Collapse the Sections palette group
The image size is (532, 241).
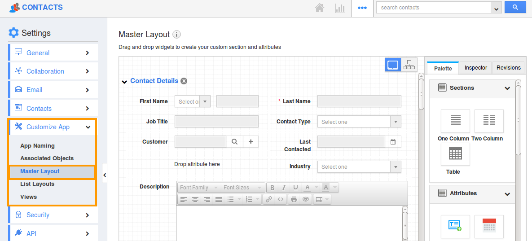(x=507, y=88)
